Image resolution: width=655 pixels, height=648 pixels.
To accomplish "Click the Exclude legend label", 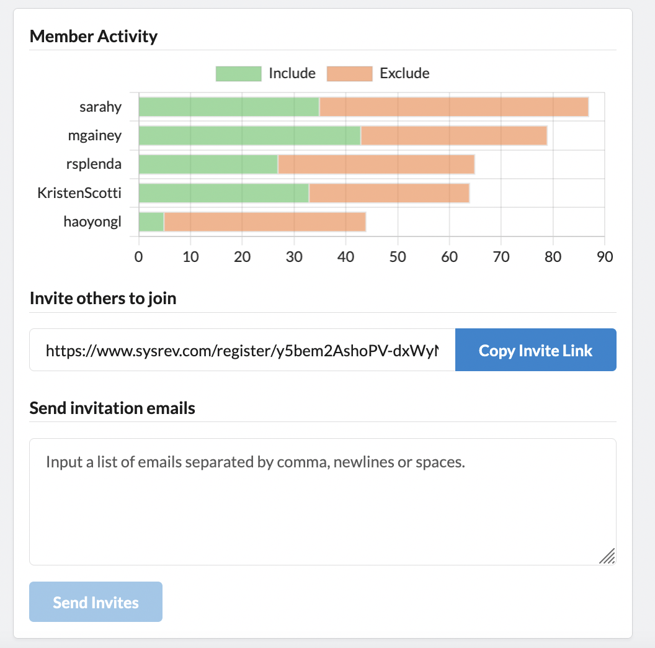I will 404,73.
